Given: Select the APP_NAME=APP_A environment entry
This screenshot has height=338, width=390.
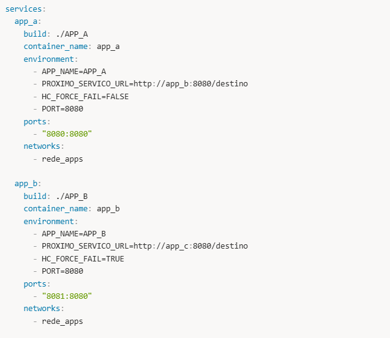Looking at the screenshot, I should point(74,71).
